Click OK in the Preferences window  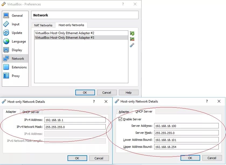point(85,92)
